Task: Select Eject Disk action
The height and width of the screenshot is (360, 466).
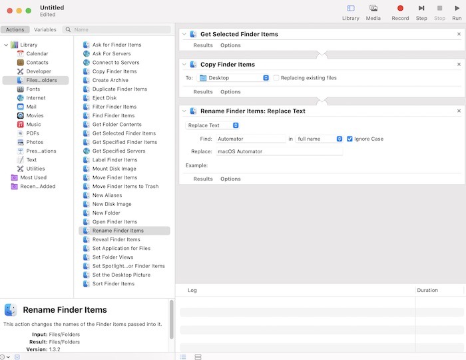Action: coord(104,98)
